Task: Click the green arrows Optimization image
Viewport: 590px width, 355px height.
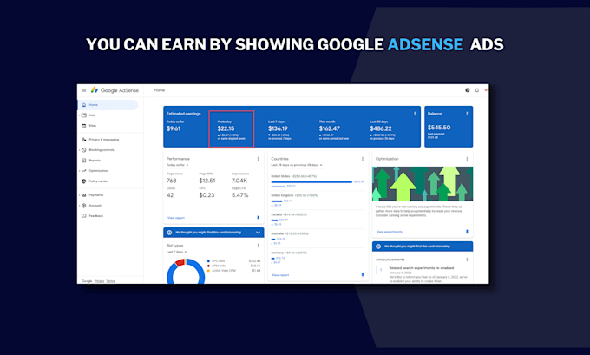Action: click(x=423, y=184)
